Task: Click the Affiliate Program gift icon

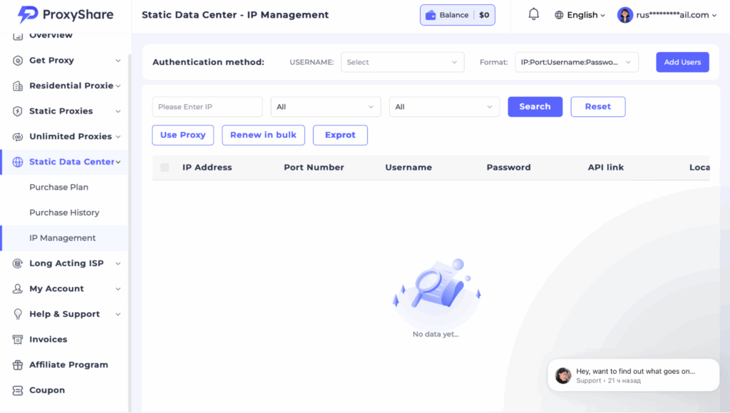Action: click(x=18, y=365)
